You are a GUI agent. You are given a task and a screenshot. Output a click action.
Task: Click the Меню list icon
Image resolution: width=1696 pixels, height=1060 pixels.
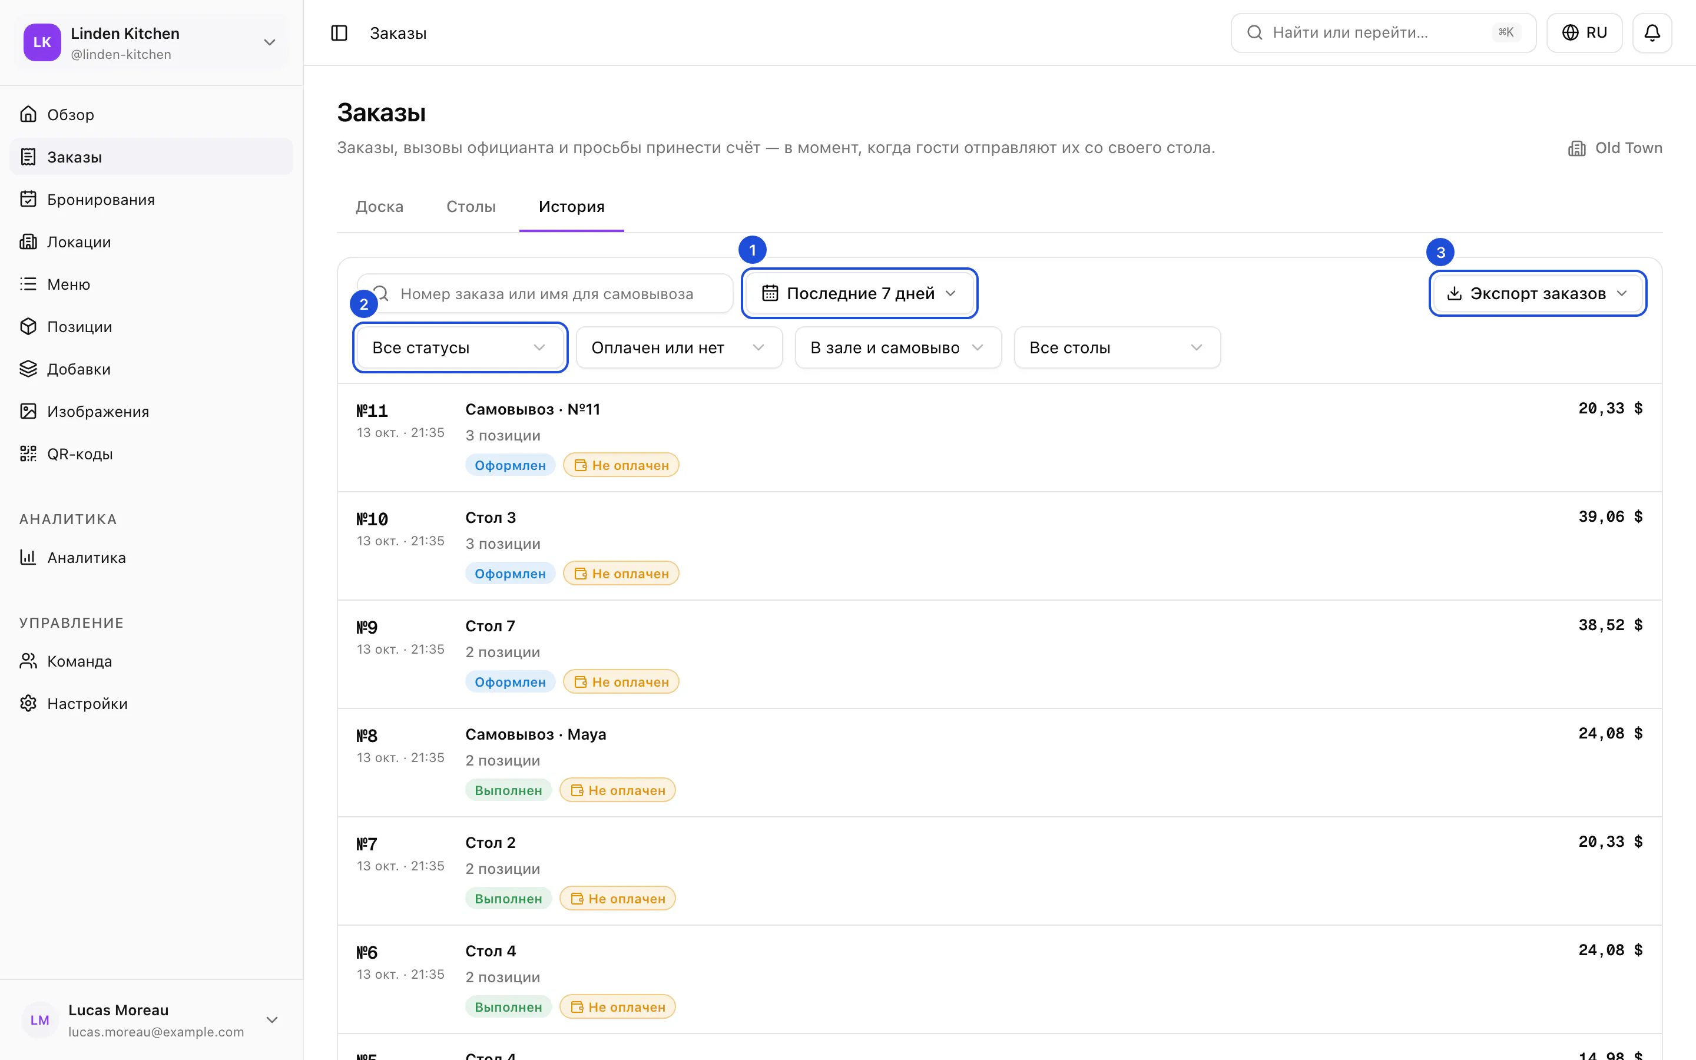[28, 284]
